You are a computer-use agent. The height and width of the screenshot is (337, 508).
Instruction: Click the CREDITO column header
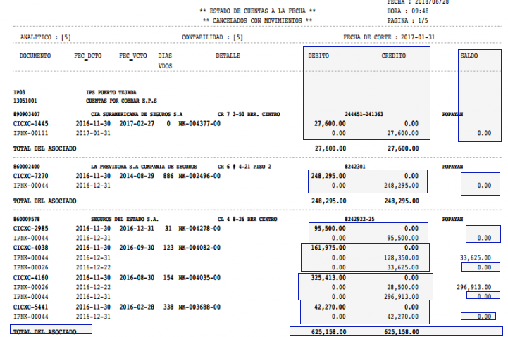[x=393, y=55]
